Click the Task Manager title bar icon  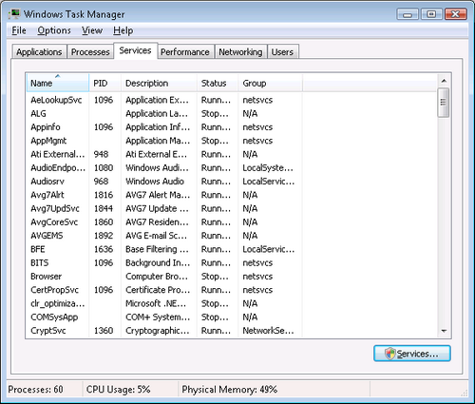[x=14, y=14]
